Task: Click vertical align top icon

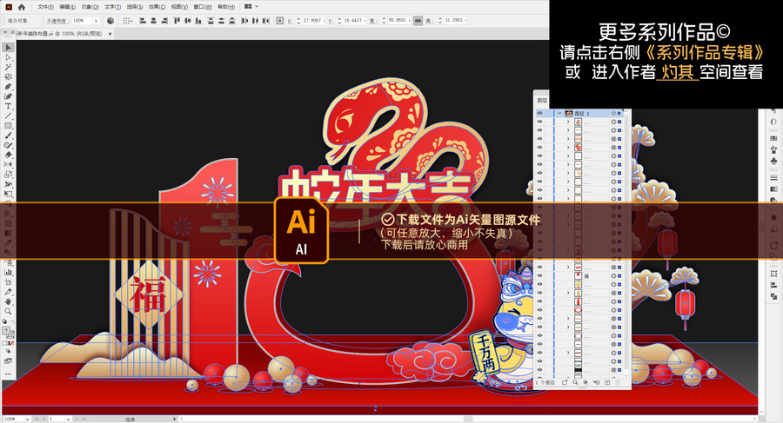Action: point(177,21)
